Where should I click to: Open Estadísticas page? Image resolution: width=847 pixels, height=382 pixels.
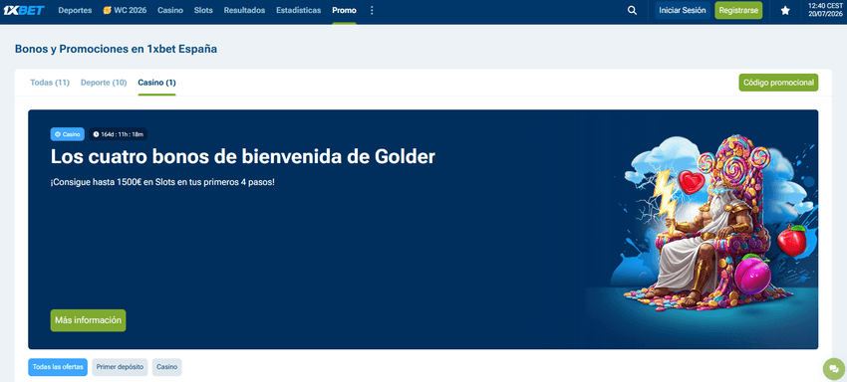point(298,10)
